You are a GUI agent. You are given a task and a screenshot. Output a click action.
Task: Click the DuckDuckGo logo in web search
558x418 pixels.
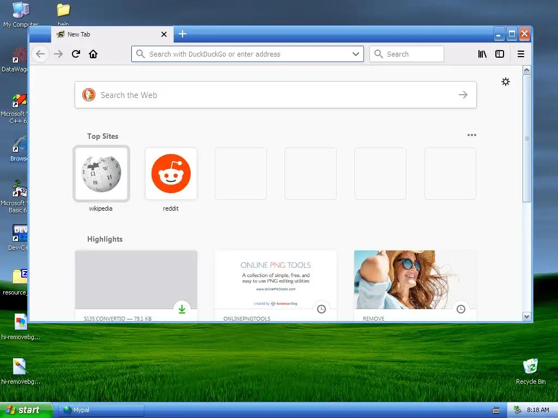tap(89, 95)
